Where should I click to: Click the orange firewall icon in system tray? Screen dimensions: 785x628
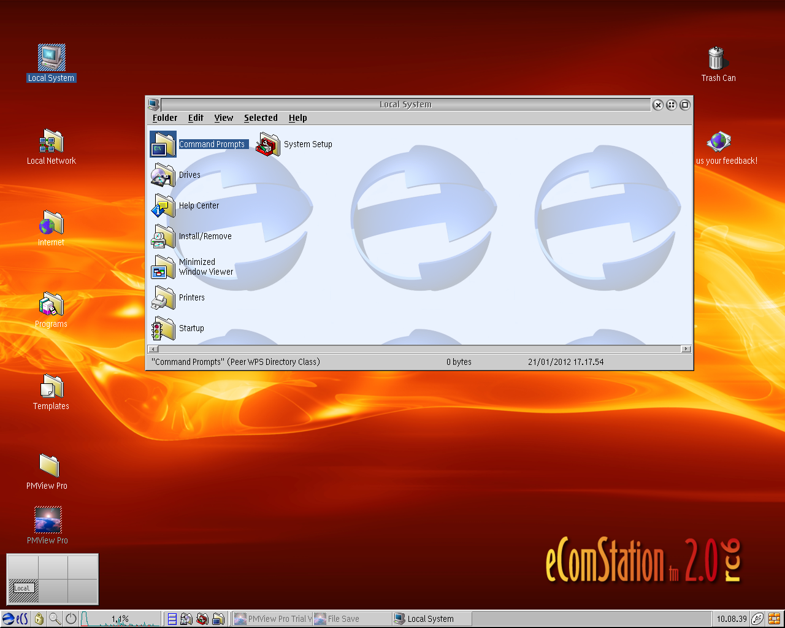pos(775,619)
